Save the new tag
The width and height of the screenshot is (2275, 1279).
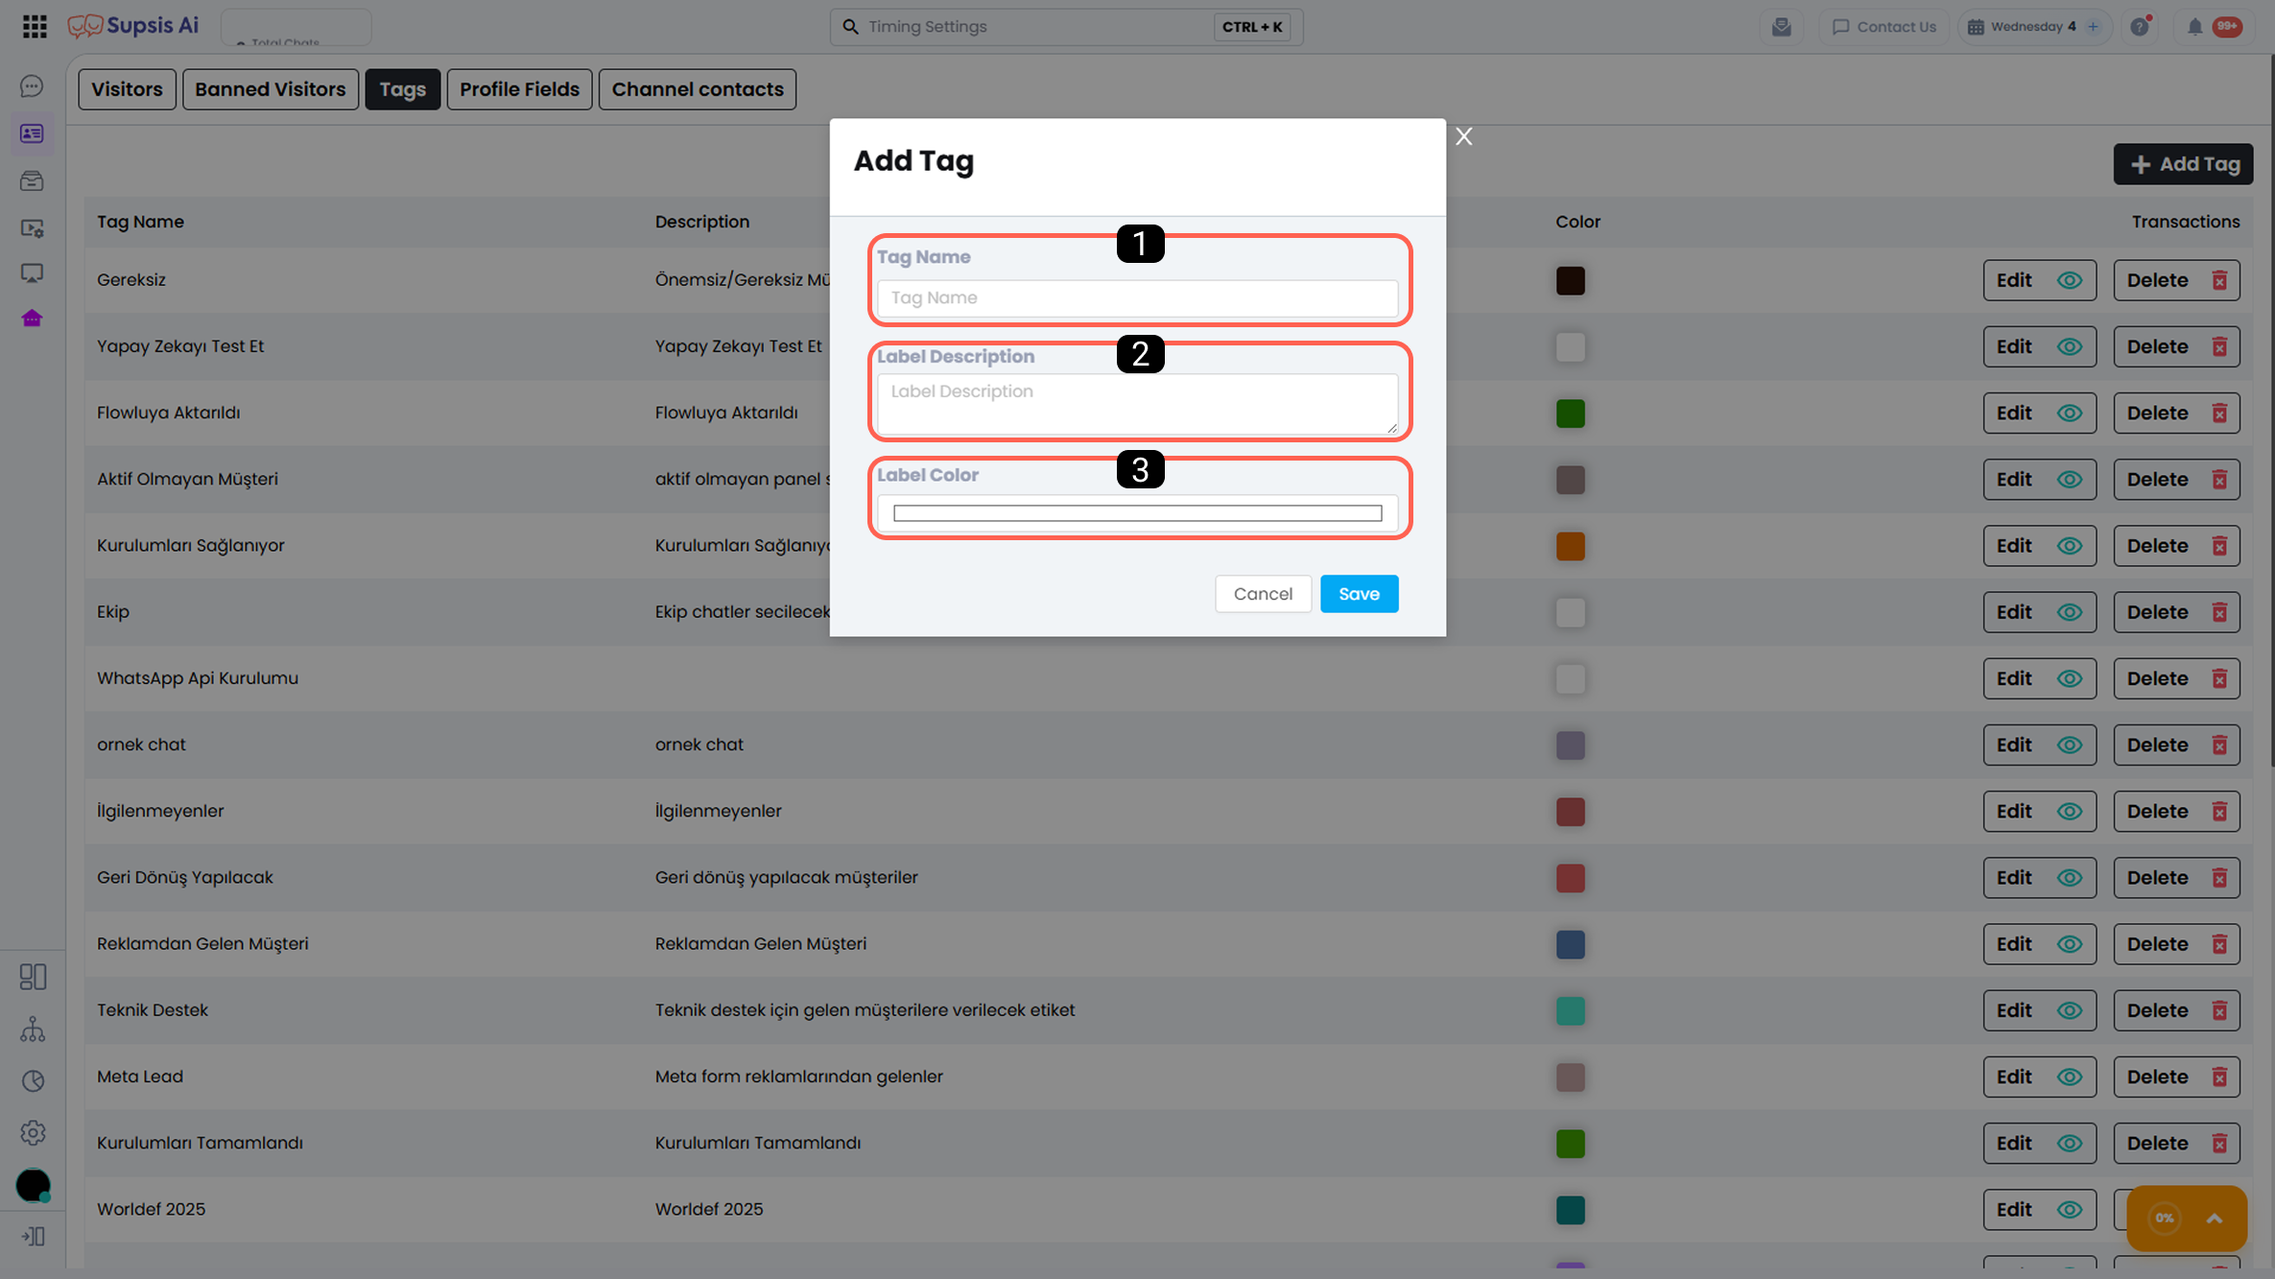point(1359,594)
